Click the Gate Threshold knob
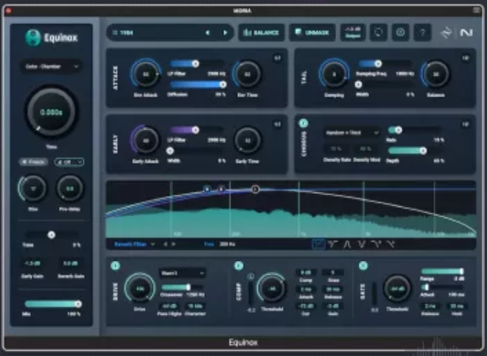 click(397, 289)
